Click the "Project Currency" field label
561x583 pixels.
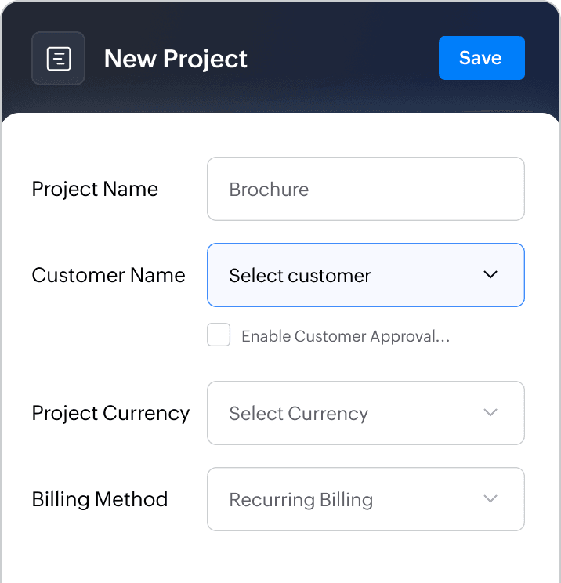[110, 413]
